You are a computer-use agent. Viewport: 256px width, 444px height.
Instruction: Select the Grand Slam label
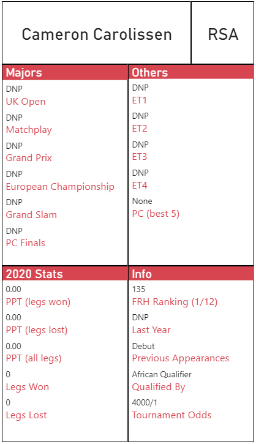[x=31, y=214]
